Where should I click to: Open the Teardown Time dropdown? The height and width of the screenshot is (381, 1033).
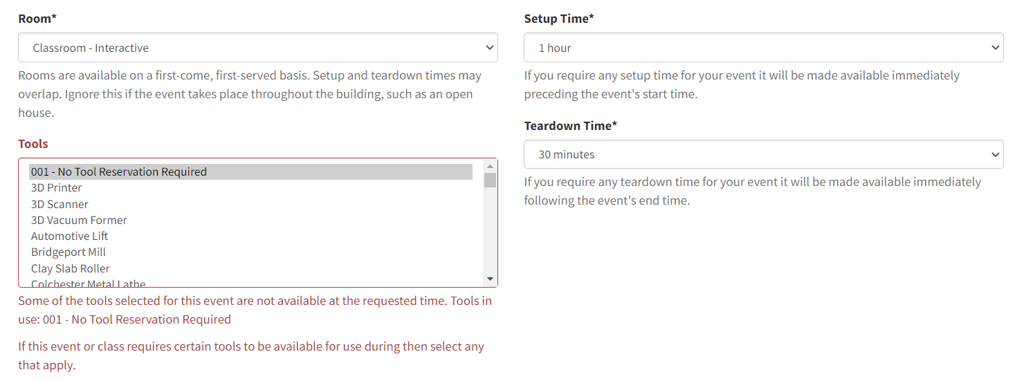(763, 154)
